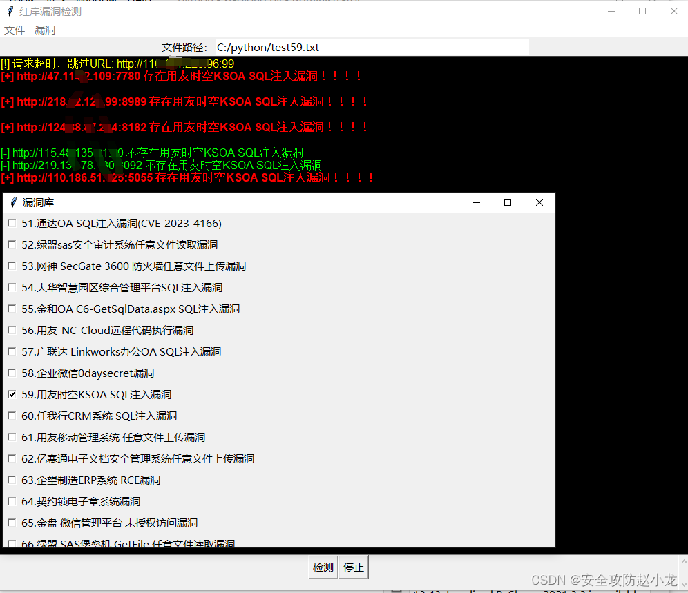Click the 停止 button
688x593 pixels.
click(x=354, y=567)
